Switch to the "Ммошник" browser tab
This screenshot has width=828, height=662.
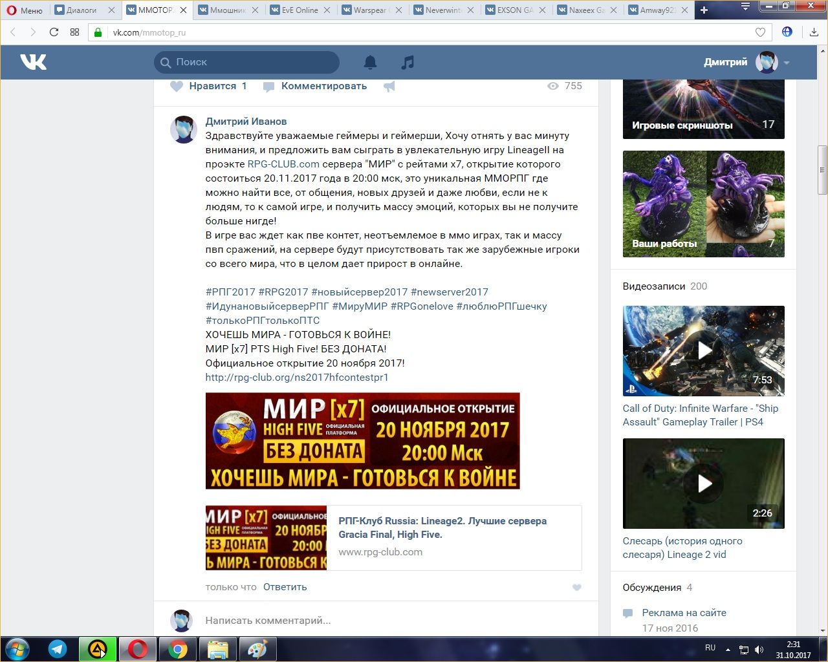pyautogui.click(x=228, y=10)
